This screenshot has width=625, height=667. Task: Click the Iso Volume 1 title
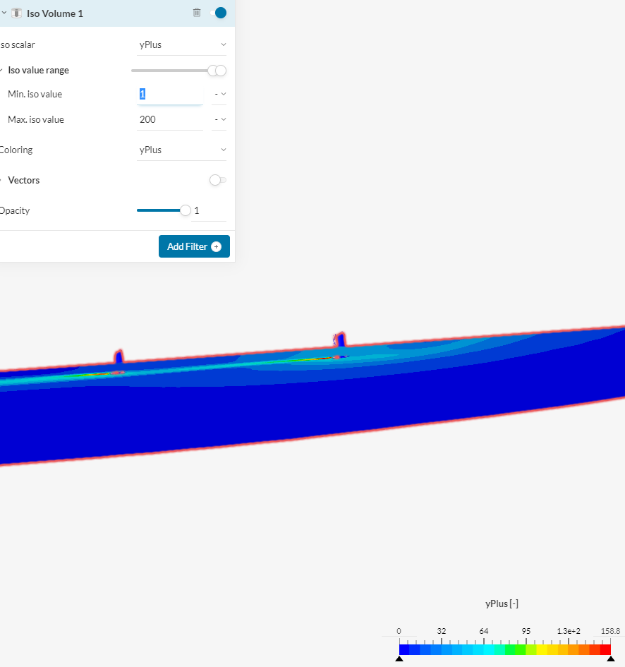pos(55,13)
